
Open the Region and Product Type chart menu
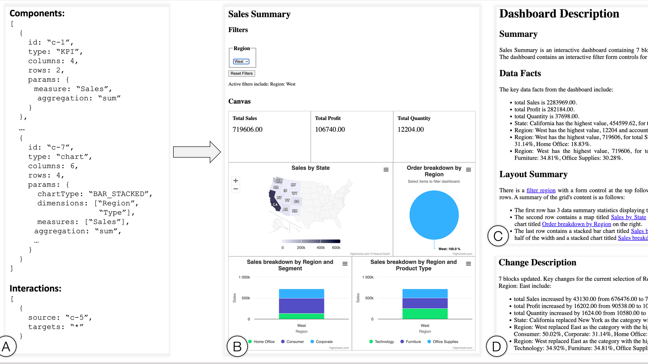(x=468, y=264)
